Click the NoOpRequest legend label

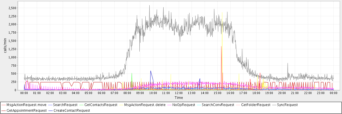pyautogui.click(x=185, y=105)
